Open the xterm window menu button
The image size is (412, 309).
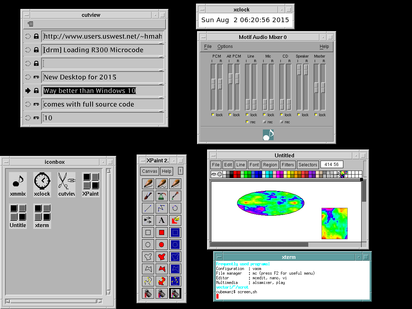219,257
